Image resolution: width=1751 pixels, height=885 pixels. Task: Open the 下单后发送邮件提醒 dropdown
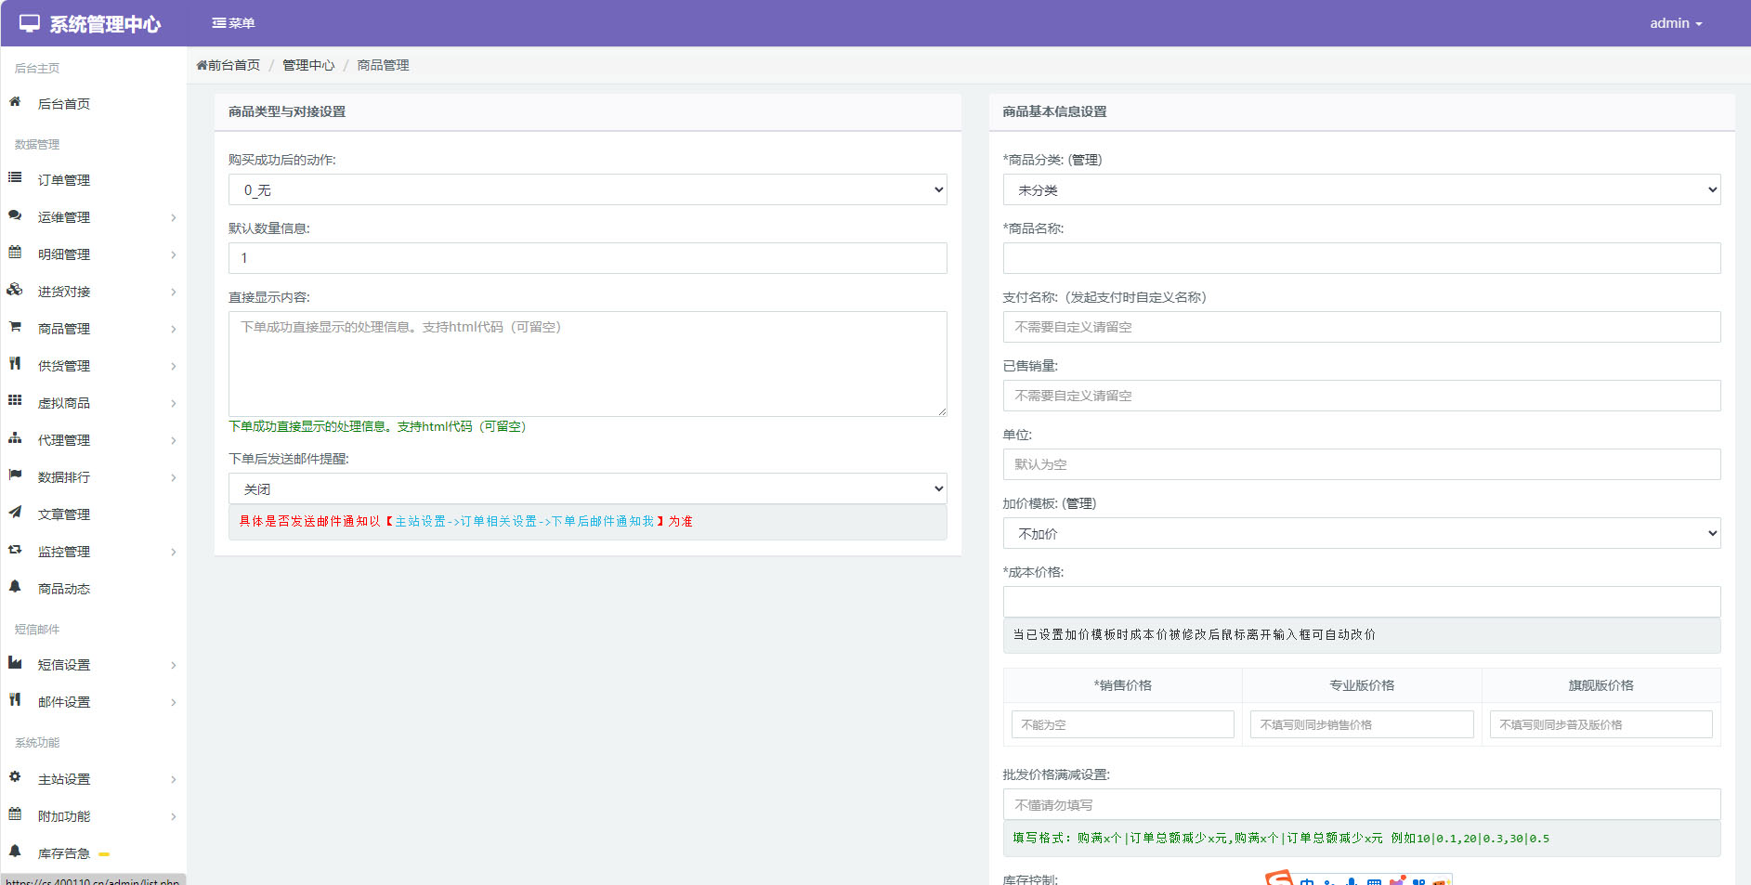click(587, 488)
